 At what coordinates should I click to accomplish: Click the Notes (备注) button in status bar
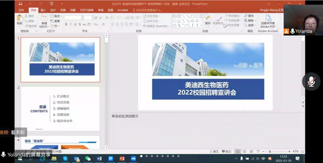pyautogui.click(x=214, y=151)
